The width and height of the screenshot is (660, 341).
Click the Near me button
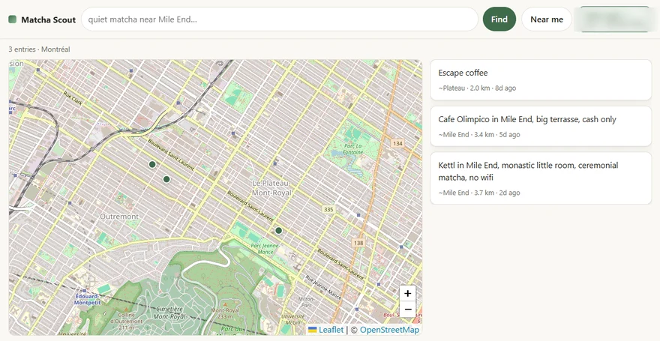546,19
